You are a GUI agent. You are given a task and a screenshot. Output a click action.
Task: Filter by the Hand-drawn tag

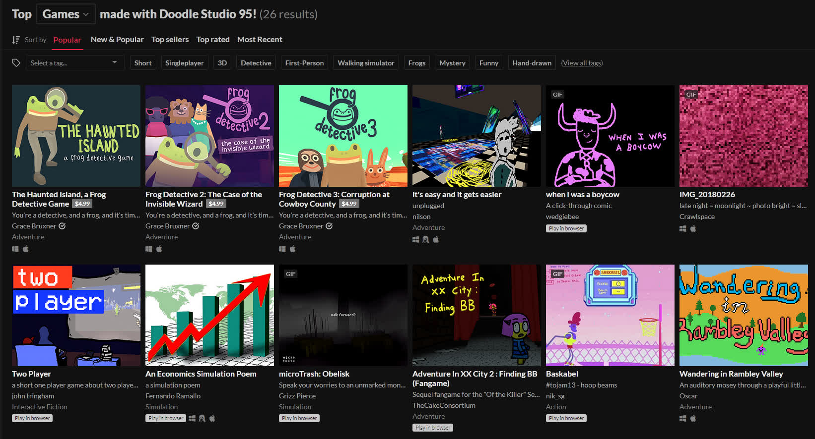coord(532,63)
